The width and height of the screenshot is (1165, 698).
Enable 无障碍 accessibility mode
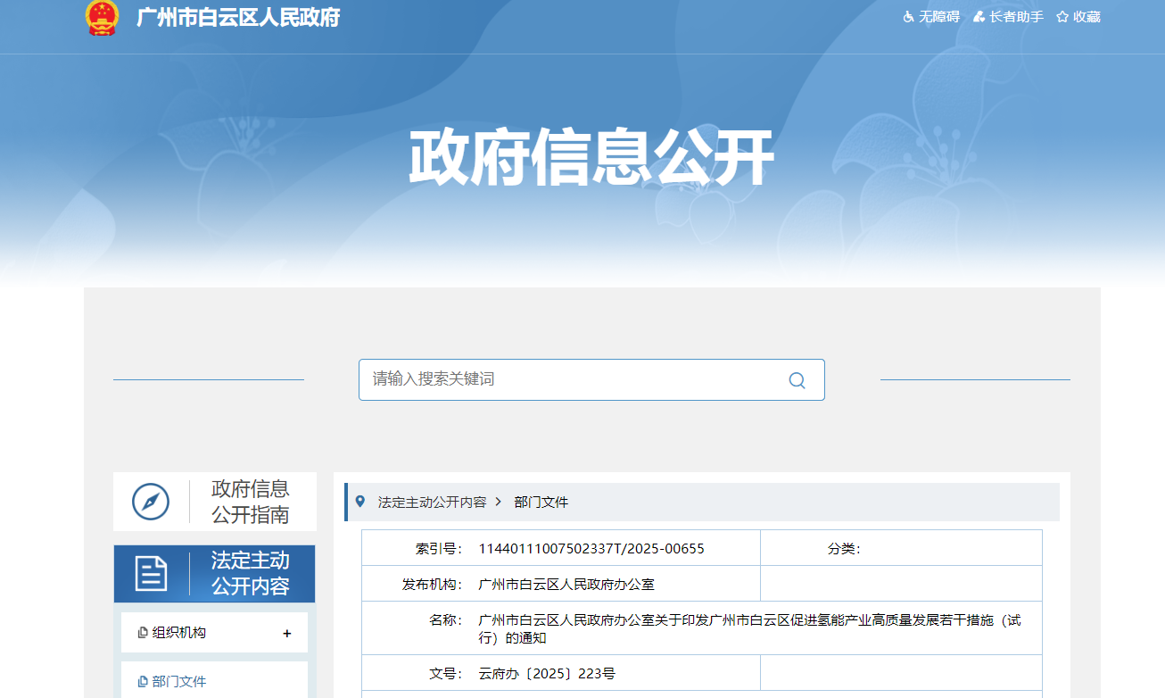(938, 17)
